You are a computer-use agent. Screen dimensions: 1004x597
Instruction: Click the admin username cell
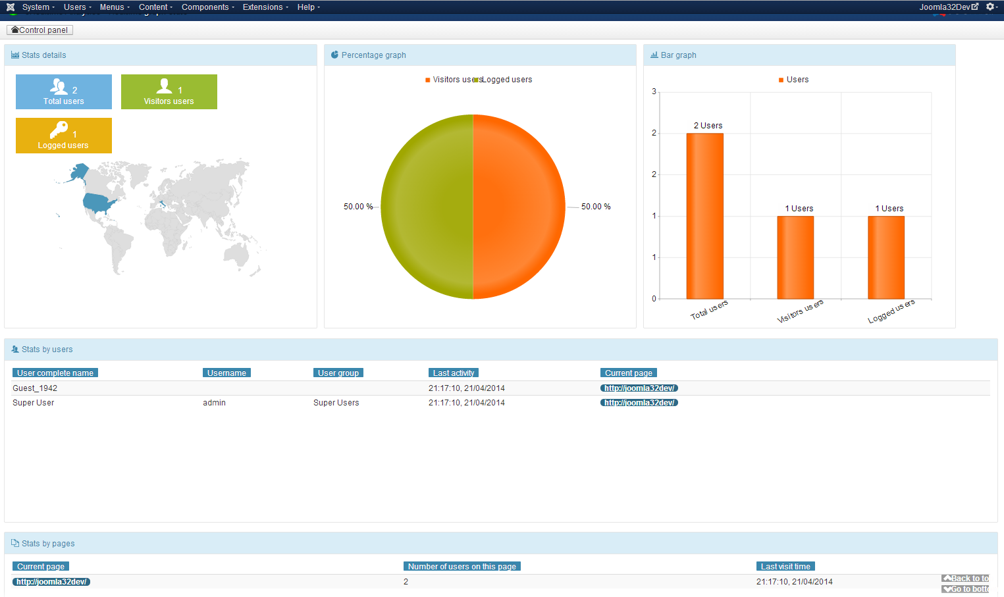[214, 403]
